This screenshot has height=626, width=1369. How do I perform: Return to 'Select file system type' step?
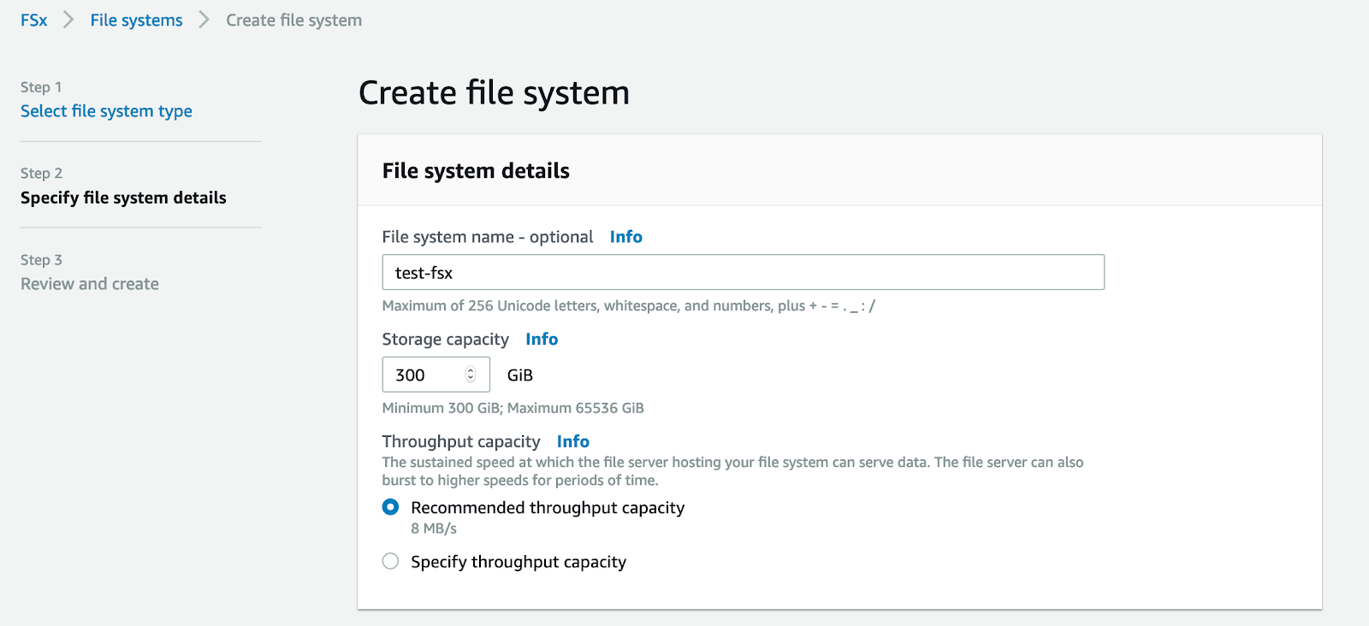tap(106, 111)
